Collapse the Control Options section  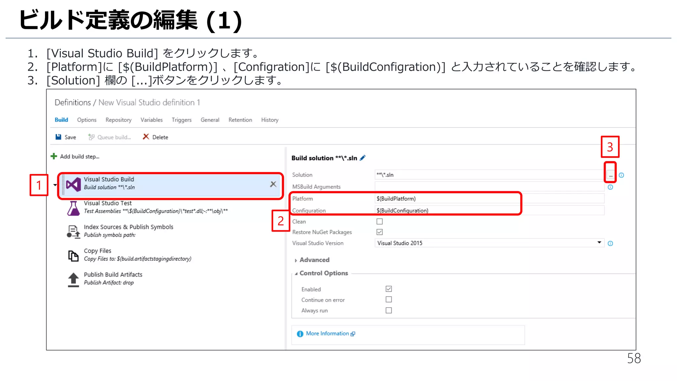[x=321, y=273]
